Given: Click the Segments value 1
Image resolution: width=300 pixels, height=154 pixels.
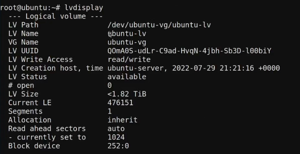Looking at the screenshot, I should 110,111.
